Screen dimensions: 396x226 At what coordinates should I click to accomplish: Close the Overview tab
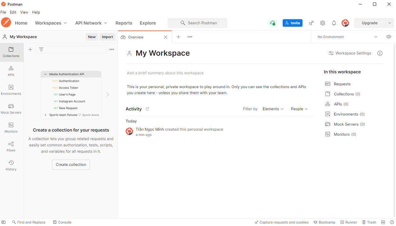166,37
